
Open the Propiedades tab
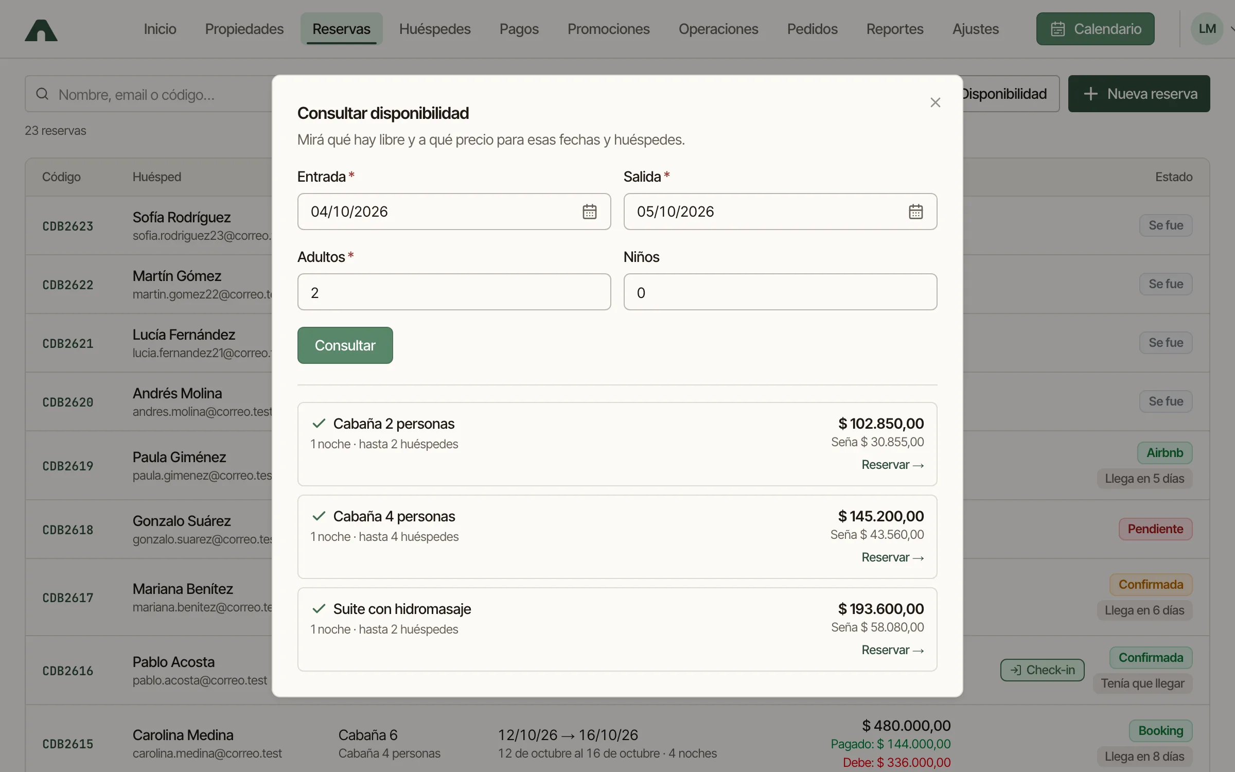pyautogui.click(x=244, y=29)
